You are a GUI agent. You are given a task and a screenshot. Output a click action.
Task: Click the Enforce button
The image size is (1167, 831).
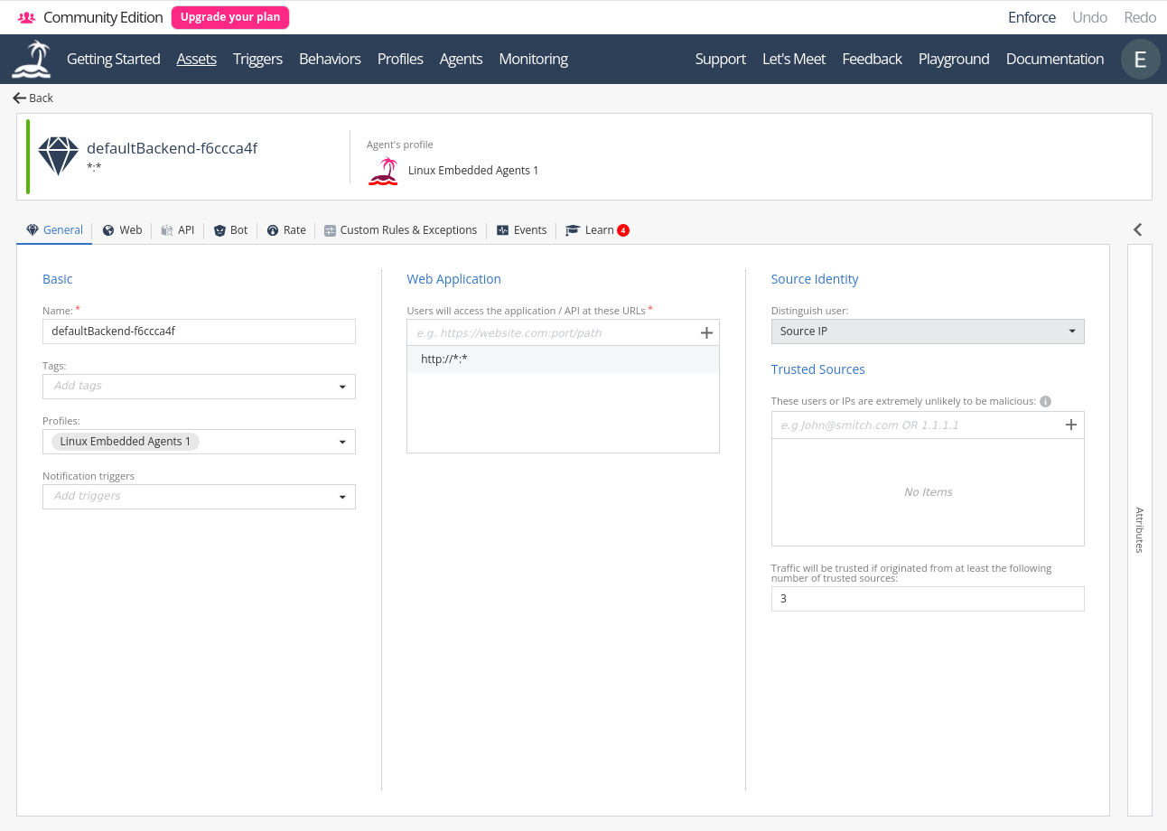point(1032,17)
